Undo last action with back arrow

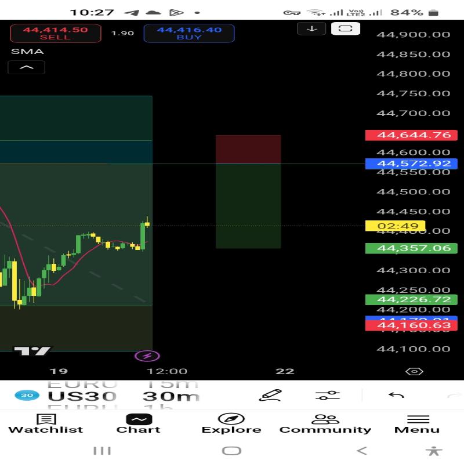[x=396, y=396]
